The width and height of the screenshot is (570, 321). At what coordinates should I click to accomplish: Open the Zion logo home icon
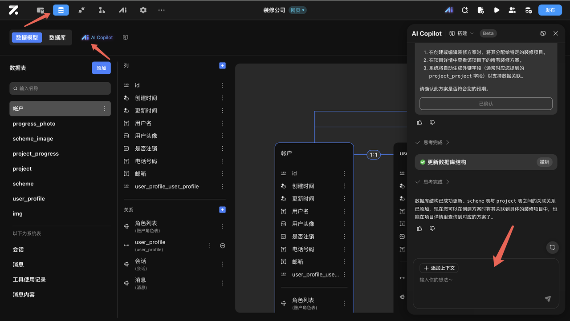(x=13, y=10)
